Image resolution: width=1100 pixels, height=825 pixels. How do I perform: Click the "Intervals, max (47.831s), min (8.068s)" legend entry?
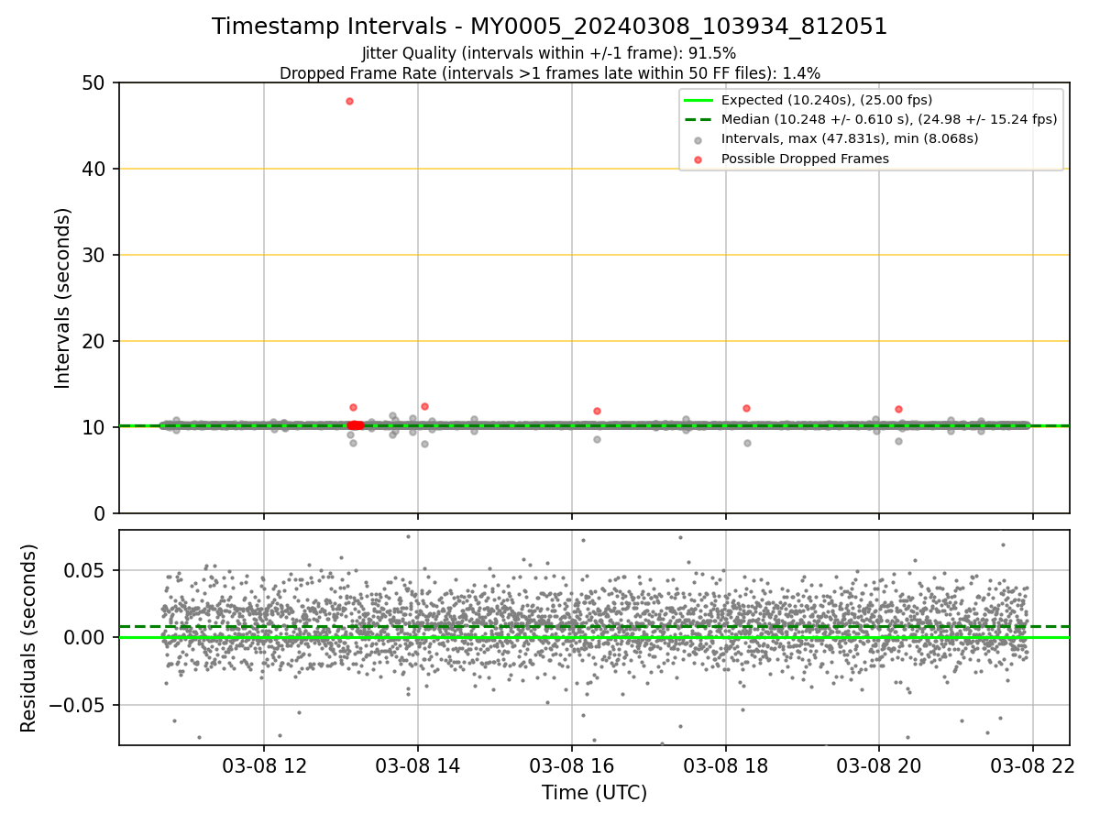(850, 139)
